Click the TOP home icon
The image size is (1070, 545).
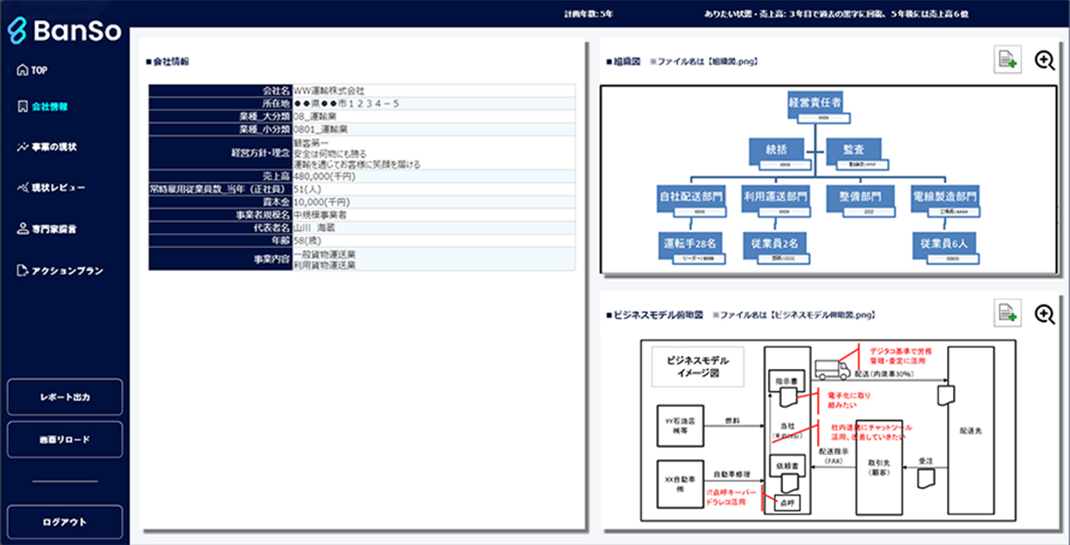pyautogui.click(x=22, y=70)
